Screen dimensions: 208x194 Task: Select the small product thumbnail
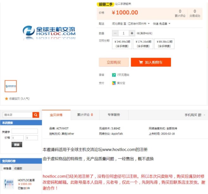[11, 86]
